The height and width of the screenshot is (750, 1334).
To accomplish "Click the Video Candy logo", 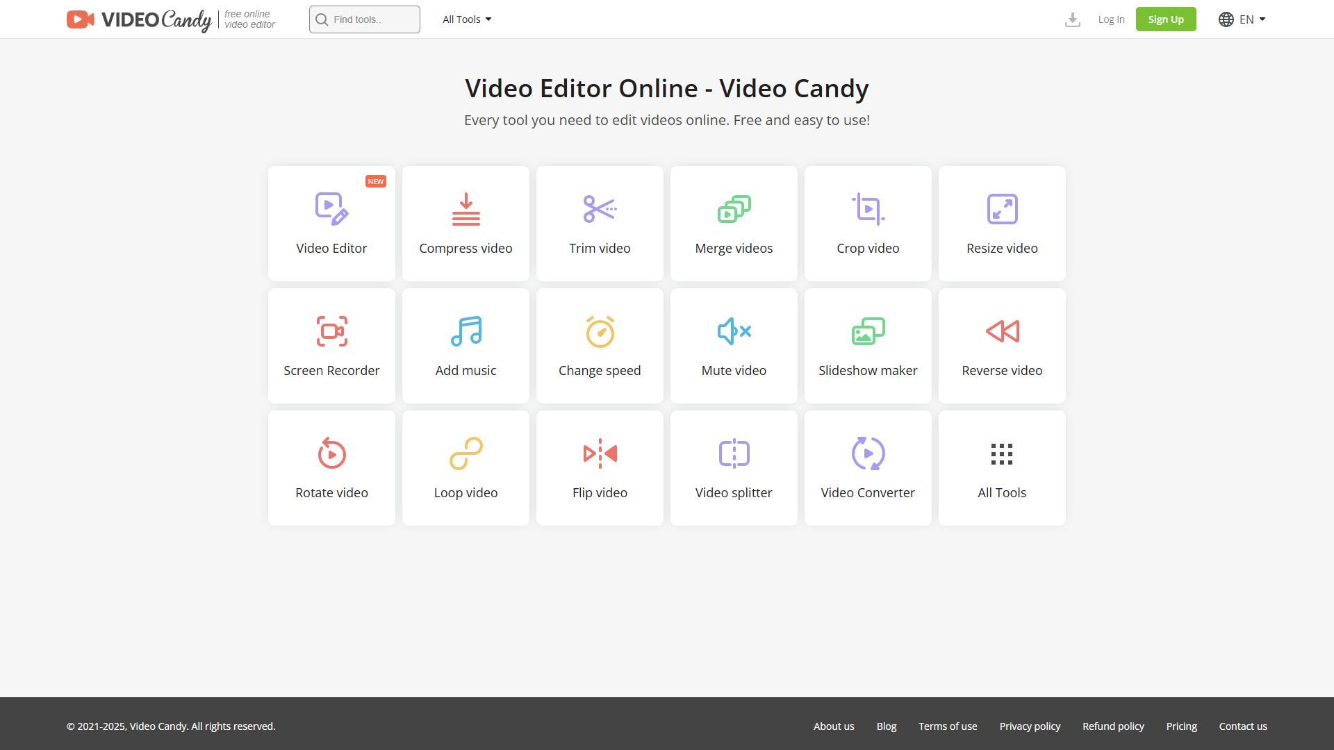I will (x=139, y=20).
